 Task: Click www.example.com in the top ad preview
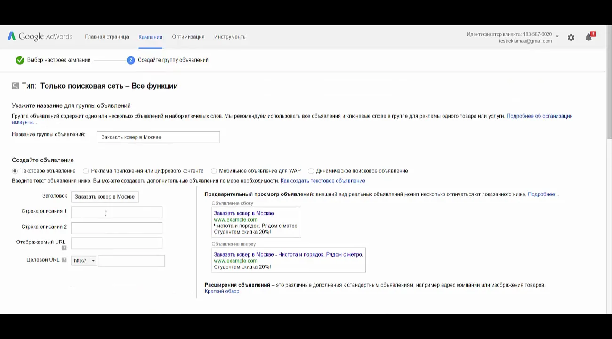point(235,261)
